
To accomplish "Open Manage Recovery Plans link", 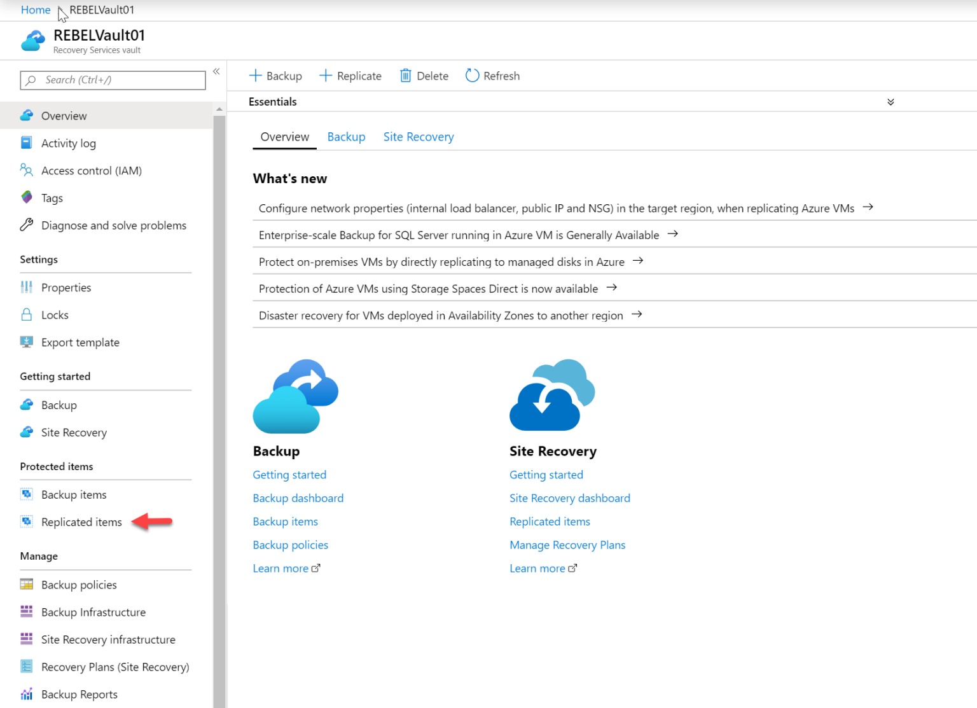I will 567,545.
